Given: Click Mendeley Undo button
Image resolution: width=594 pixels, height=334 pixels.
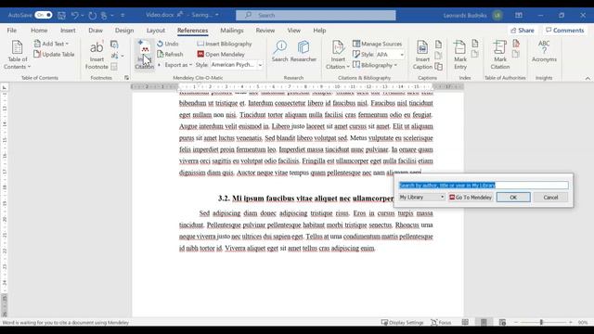Looking at the screenshot, I should pyautogui.click(x=167, y=44).
